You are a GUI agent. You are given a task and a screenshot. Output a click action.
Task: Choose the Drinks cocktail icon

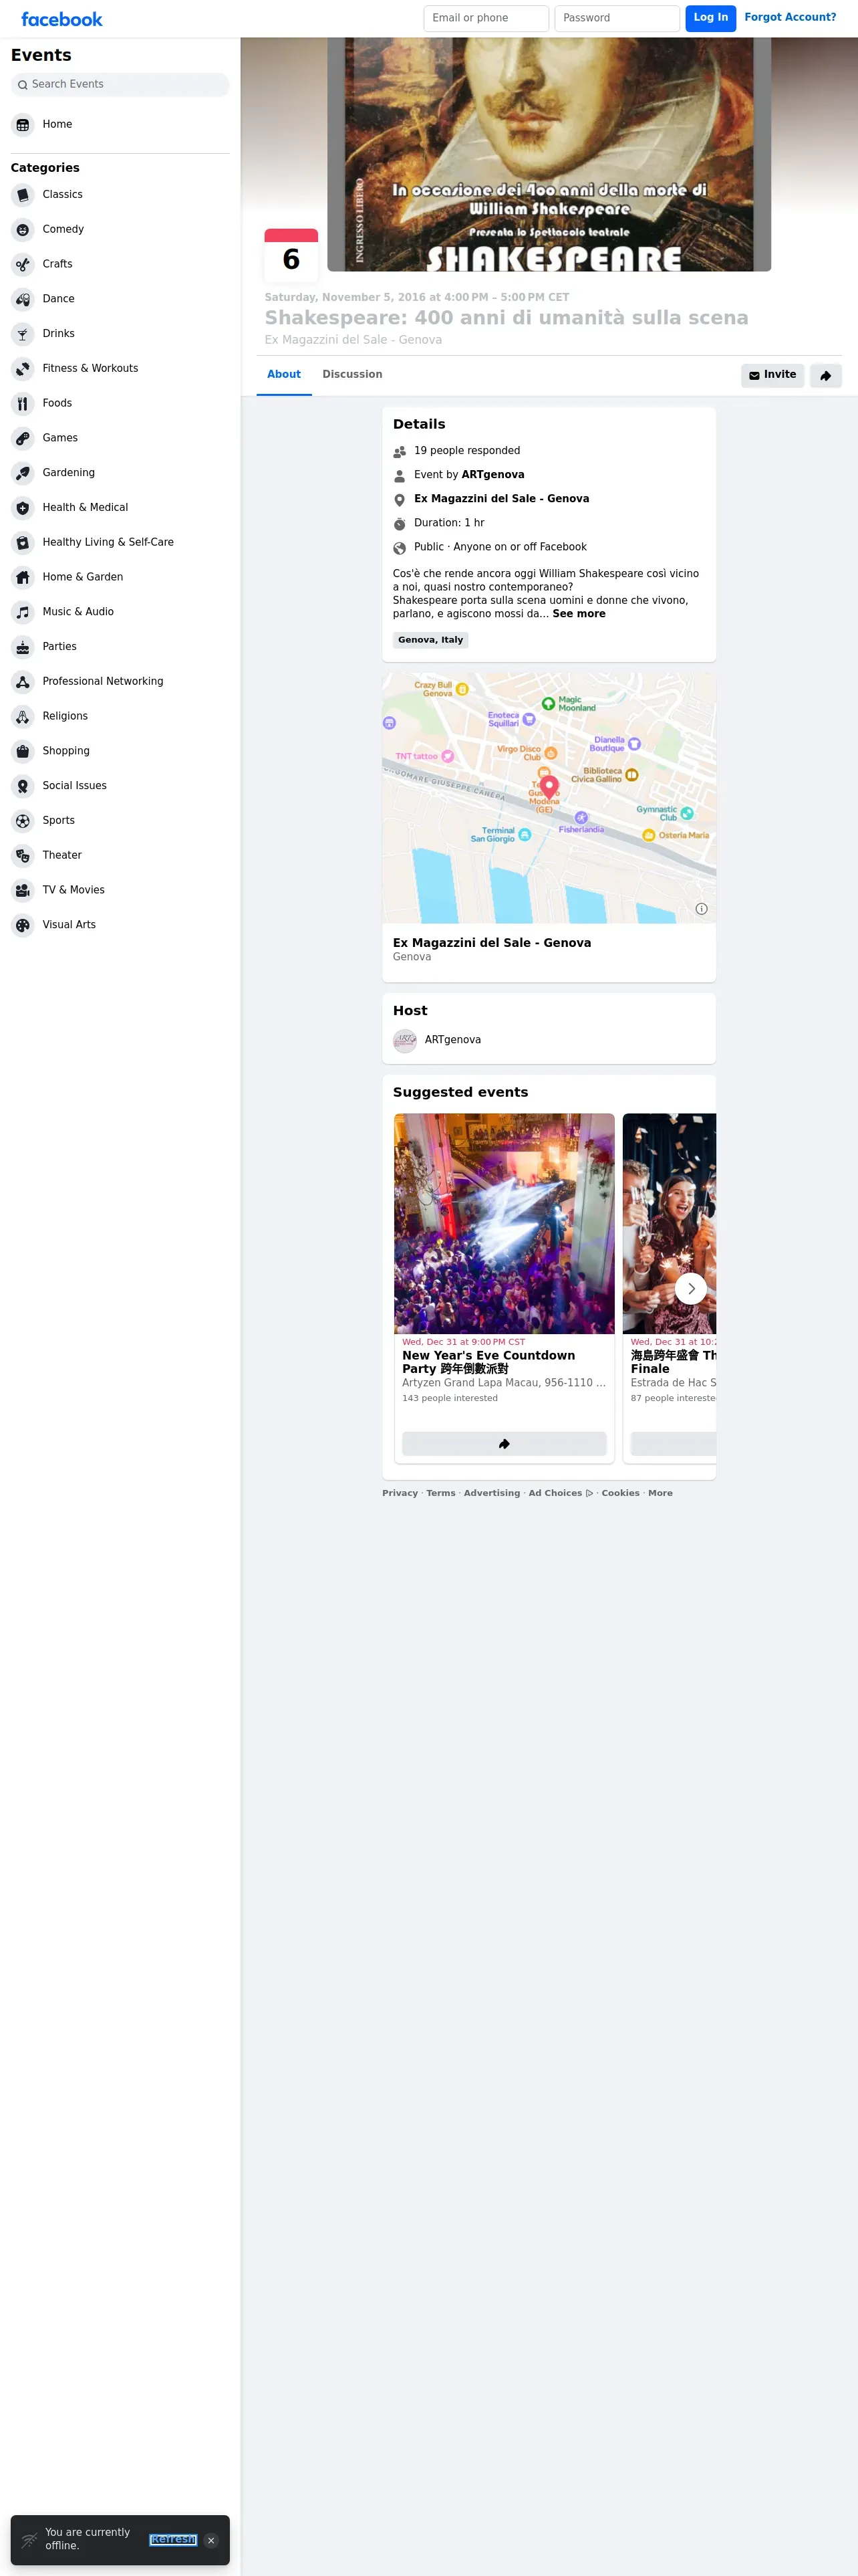click(23, 334)
